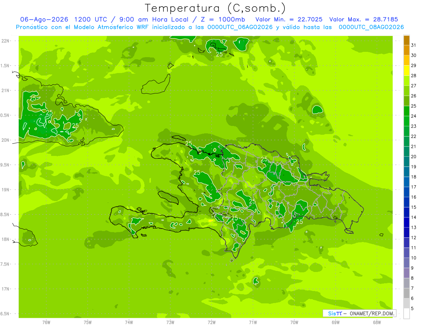Pick the orange swatch between 30 and 31

coord(406,50)
